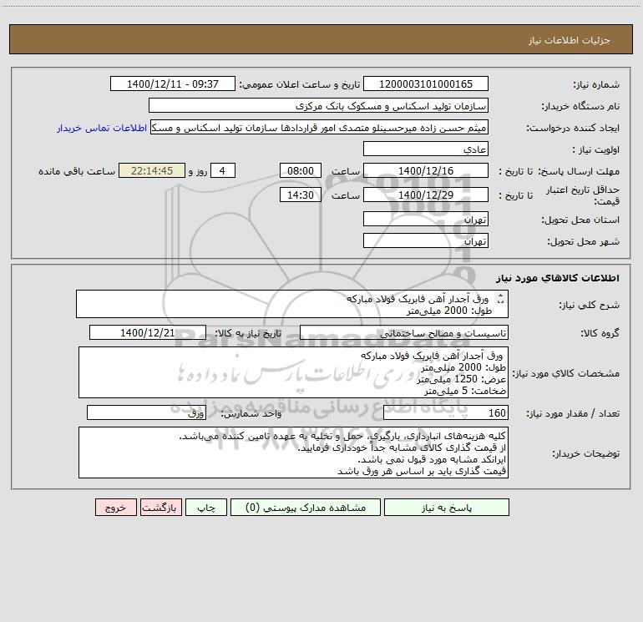Click the 'ایجاد کننده درخواست:' label
The width and height of the screenshot is (643, 622).
pos(573,128)
